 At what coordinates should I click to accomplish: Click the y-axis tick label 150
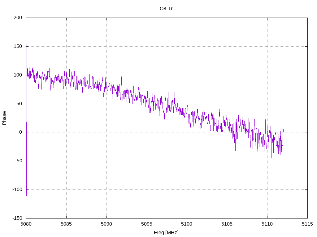18,46
